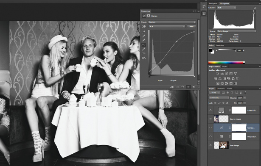This screenshot has width=261, height=166.
Task: Click the mask icon in Properties header
Action: [148, 16]
